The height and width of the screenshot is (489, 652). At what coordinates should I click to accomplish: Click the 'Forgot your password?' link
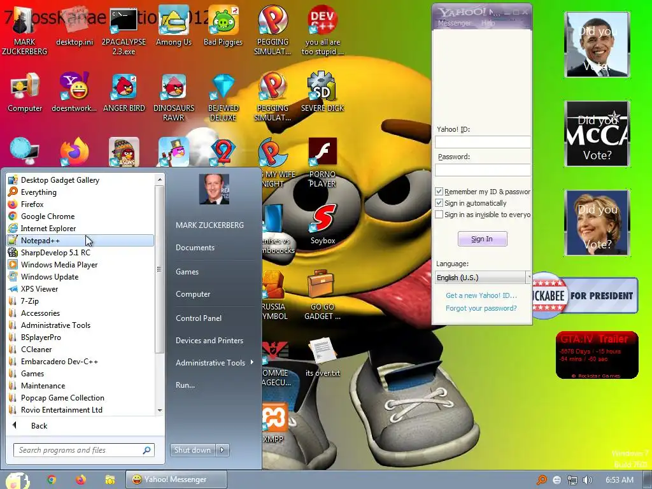[481, 308]
